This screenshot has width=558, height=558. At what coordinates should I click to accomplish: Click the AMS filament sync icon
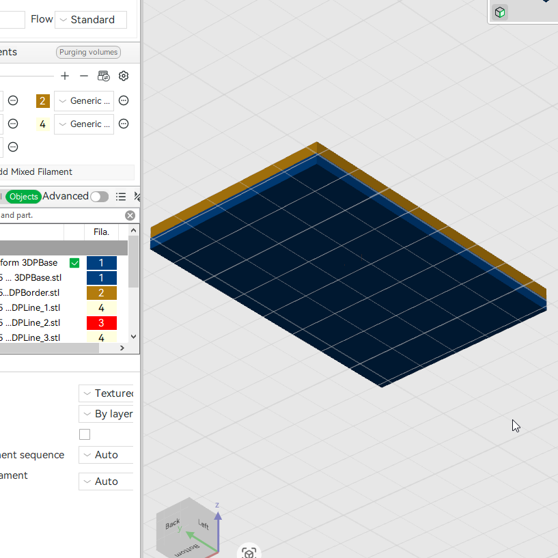(x=104, y=76)
